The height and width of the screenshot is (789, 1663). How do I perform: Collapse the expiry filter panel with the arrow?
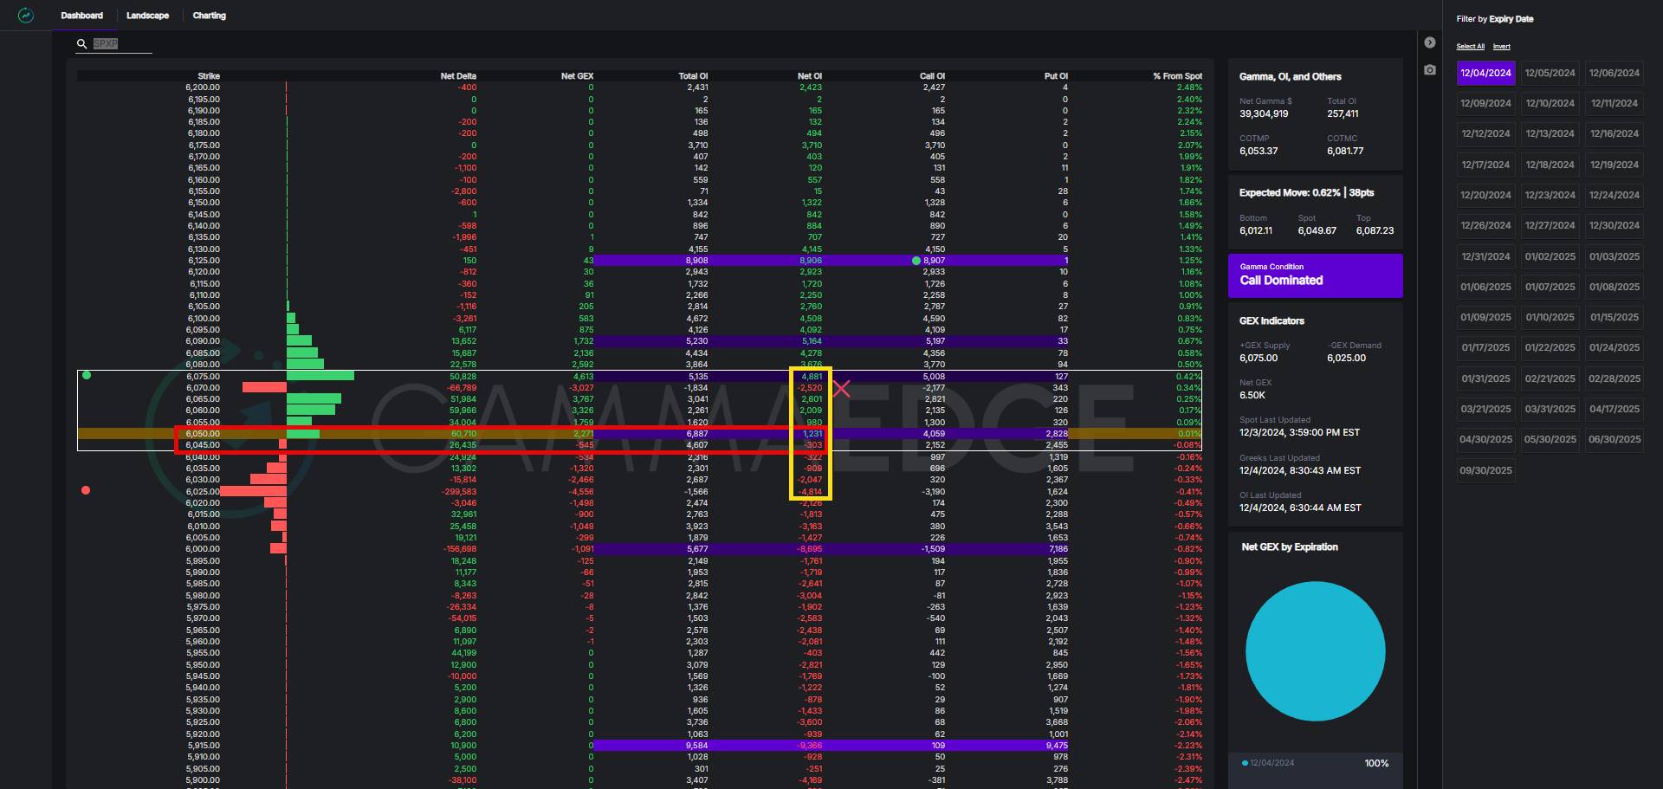1430,42
